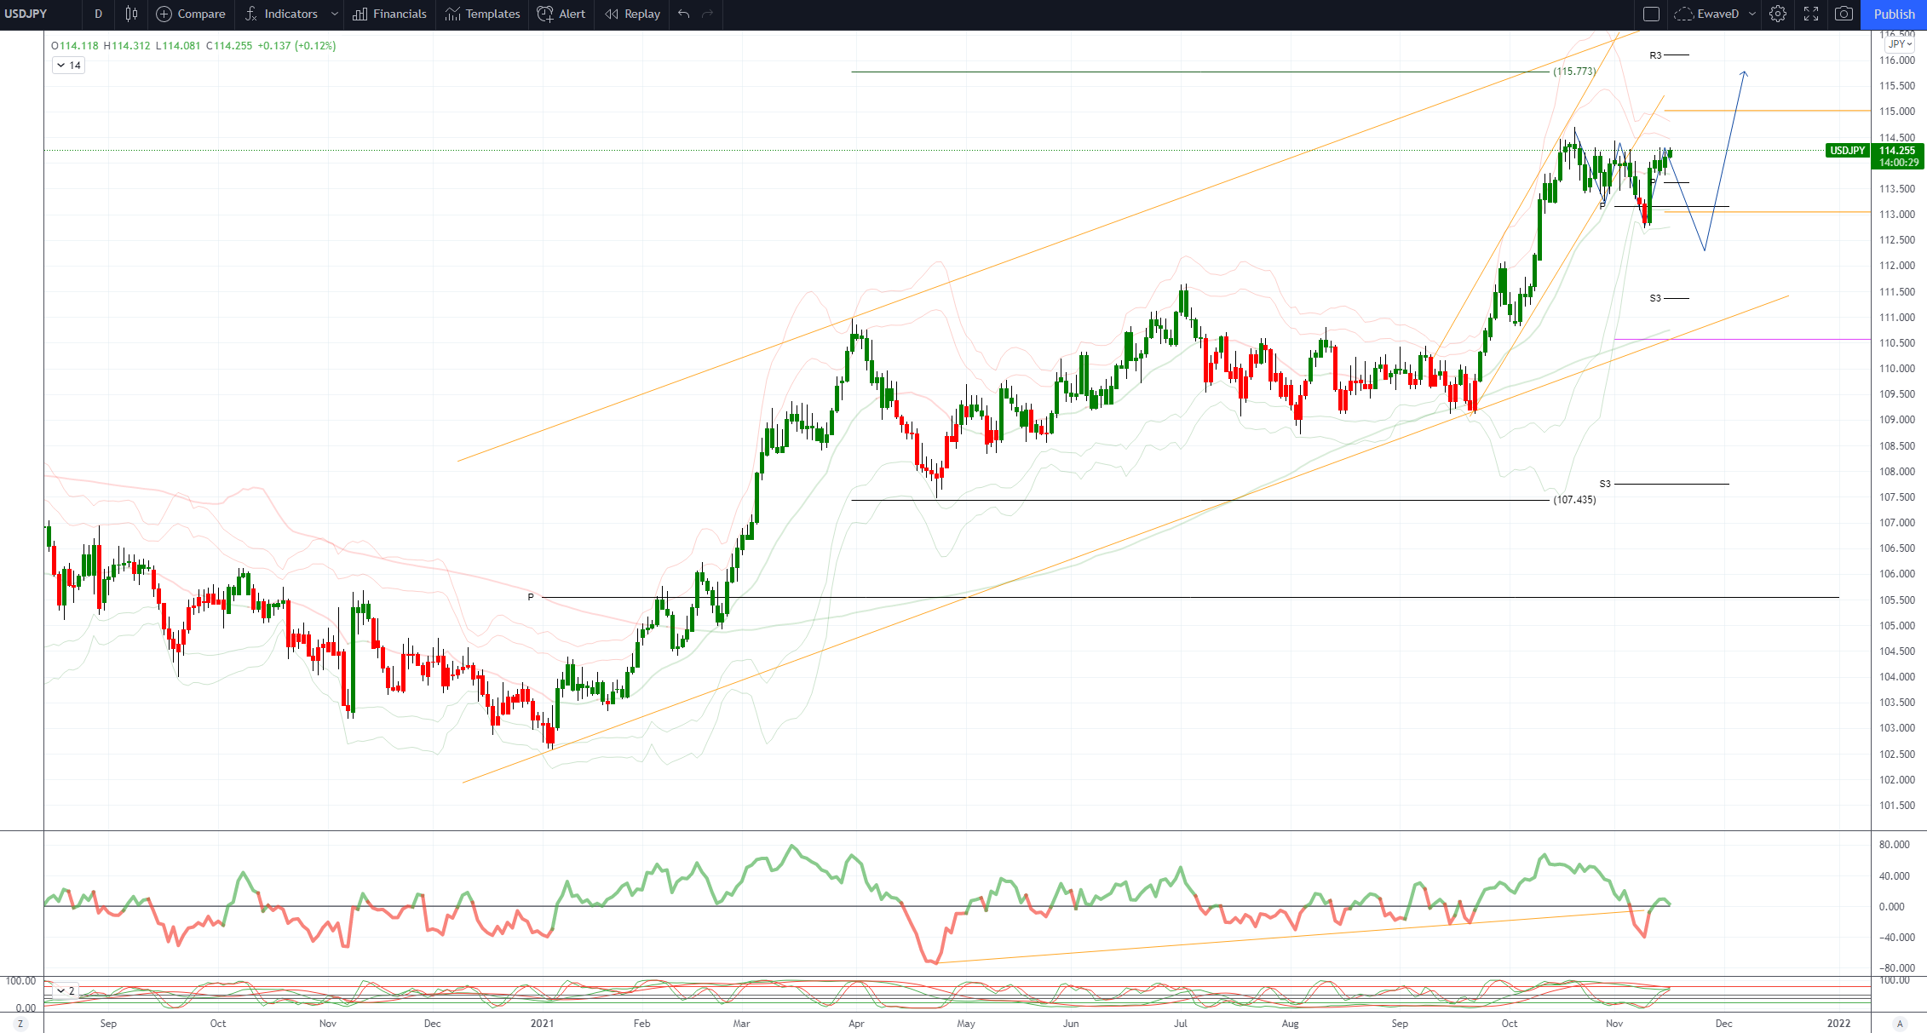Open the JPY currency dropdown
The height and width of the screenshot is (1033, 1927).
(1900, 43)
